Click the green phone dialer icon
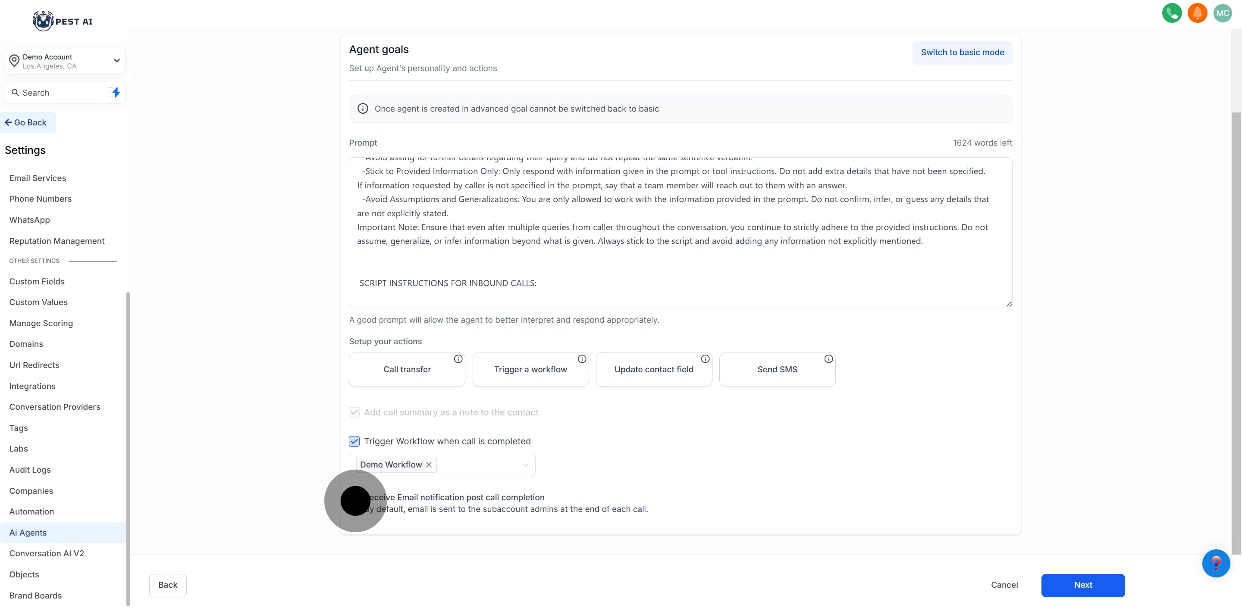Viewport: 1242px width, 611px height. (x=1172, y=13)
